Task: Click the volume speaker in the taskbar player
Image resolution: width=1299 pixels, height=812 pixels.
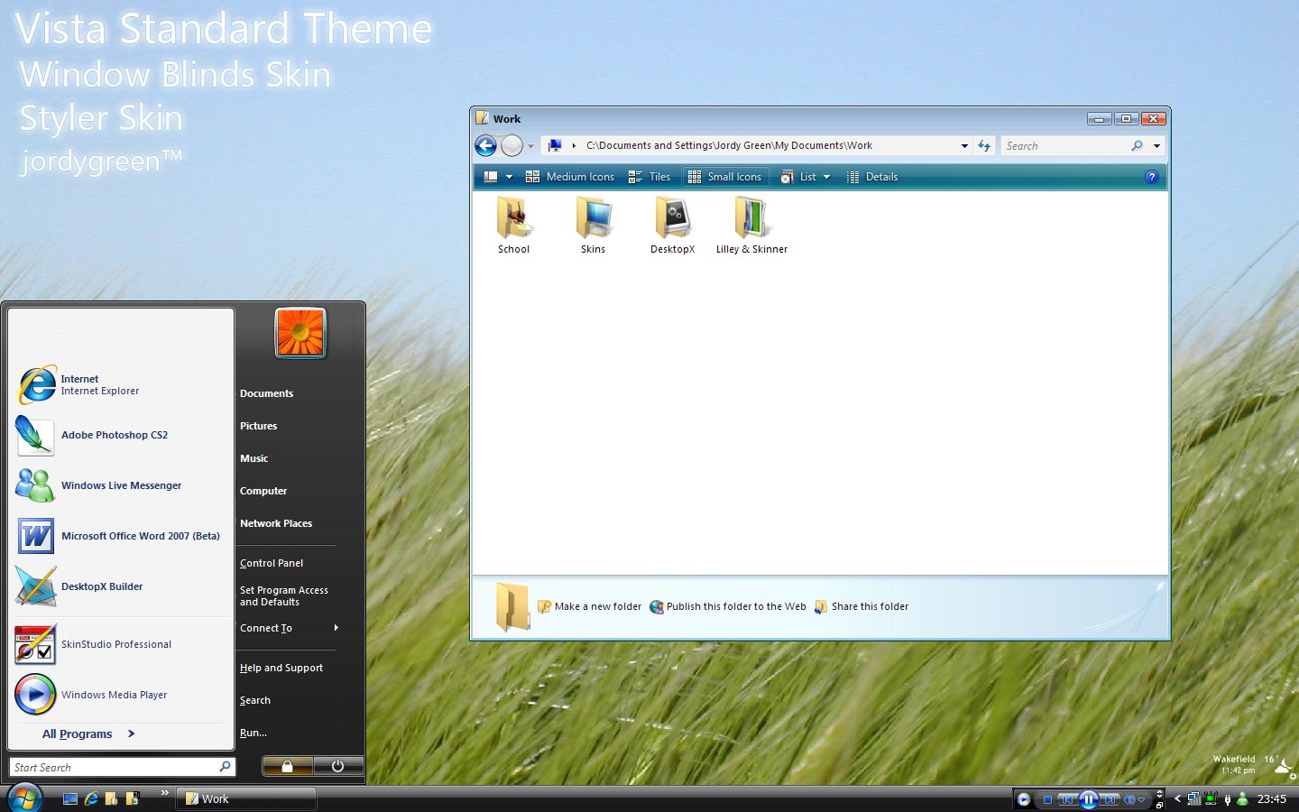Action: (1129, 798)
